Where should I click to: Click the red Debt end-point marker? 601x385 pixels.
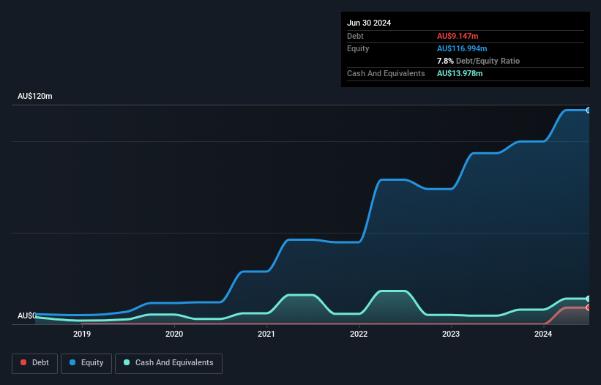click(589, 307)
